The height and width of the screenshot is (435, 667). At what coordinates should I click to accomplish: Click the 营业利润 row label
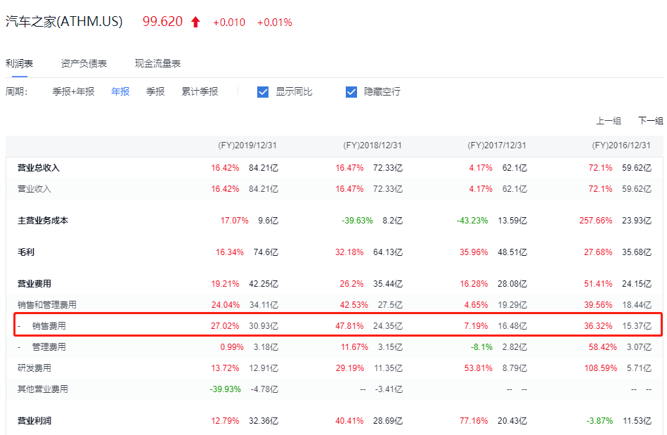point(34,421)
